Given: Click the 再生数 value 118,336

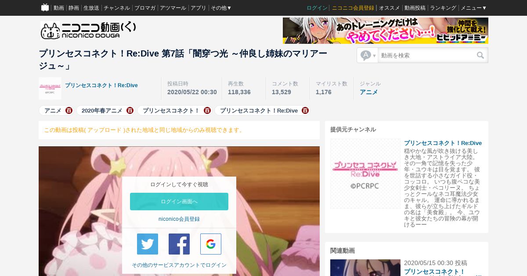Looking at the screenshot, I should [239, 92].
